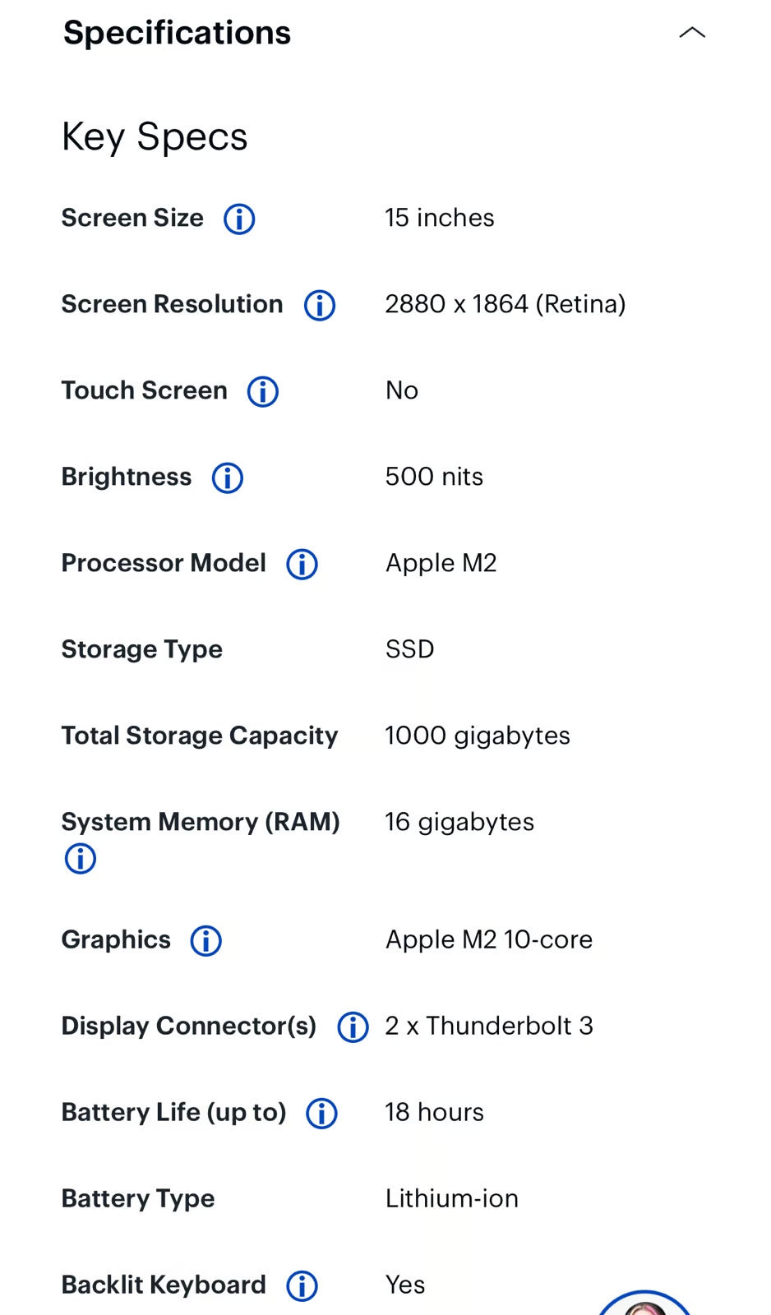Click the Touch Screen info icon
The image size is (771, 1315).
coord(262,392)
